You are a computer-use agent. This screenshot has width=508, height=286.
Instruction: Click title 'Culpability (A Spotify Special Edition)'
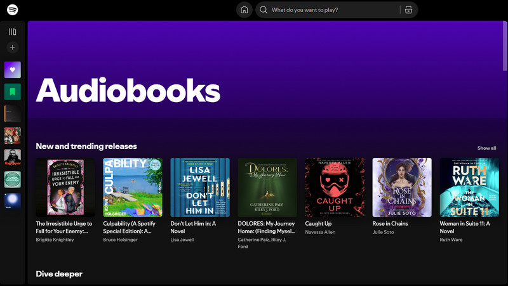(x=129, y=227)
